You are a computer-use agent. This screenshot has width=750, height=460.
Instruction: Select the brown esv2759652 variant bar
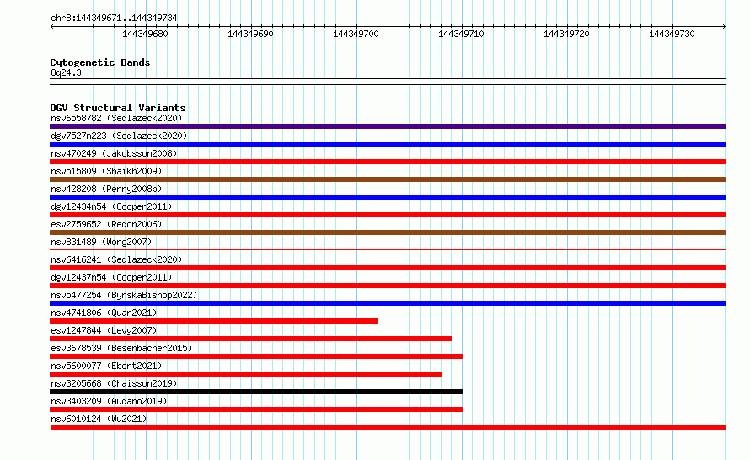coord(388,233)
